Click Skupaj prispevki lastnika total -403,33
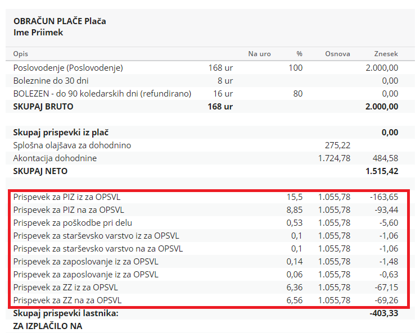 coord(384,313)
